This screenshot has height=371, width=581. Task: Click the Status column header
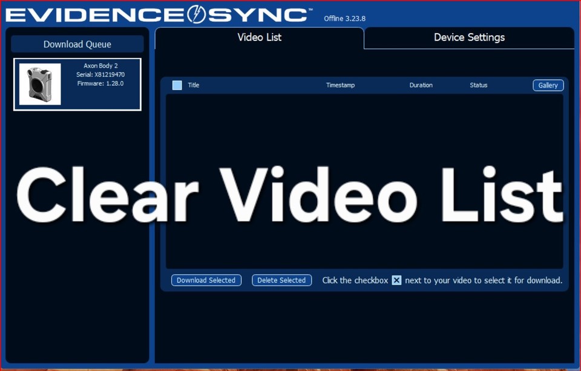(478, 85)
